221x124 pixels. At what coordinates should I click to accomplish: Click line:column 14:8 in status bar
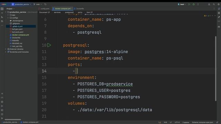click(x=165, y=122)
